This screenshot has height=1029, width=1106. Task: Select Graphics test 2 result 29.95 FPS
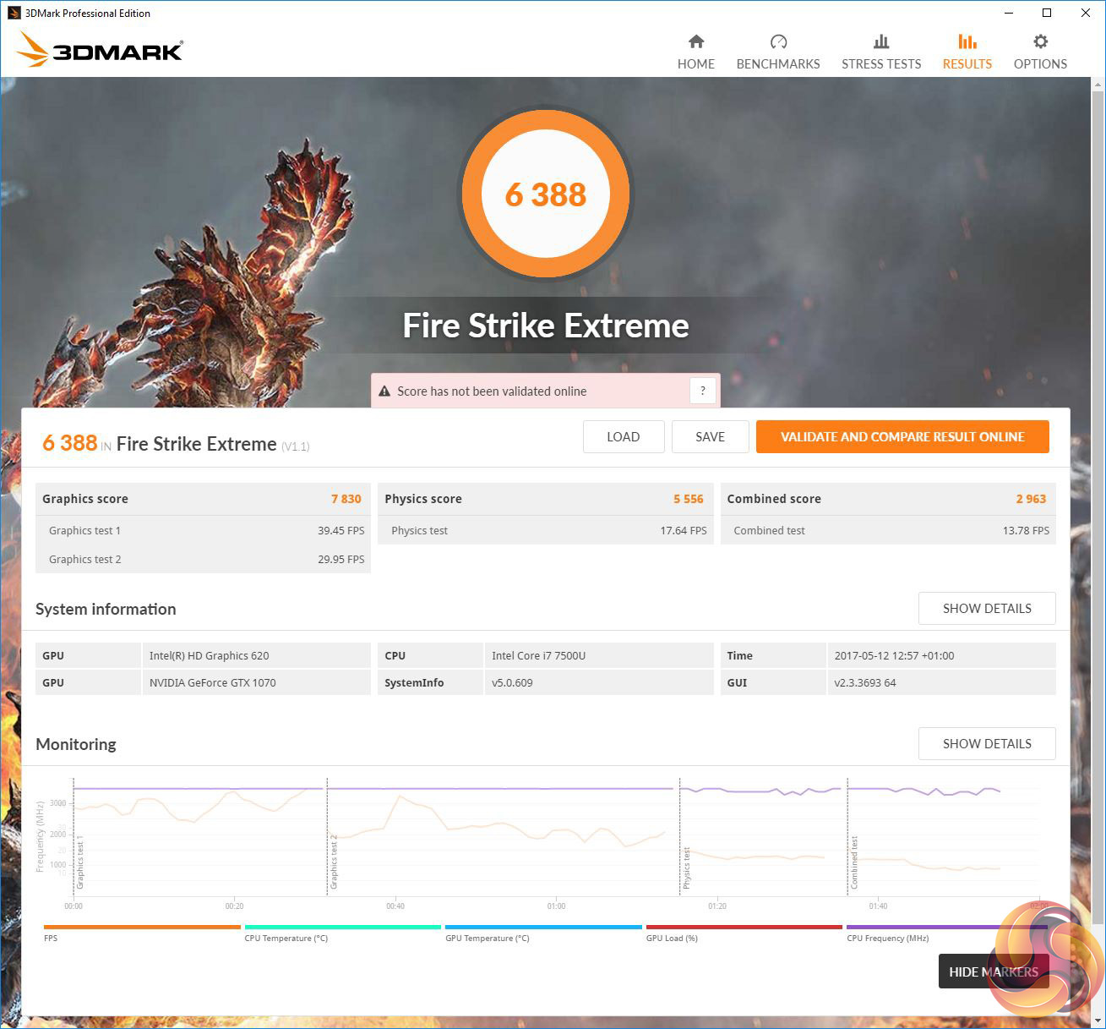[341, 560]
